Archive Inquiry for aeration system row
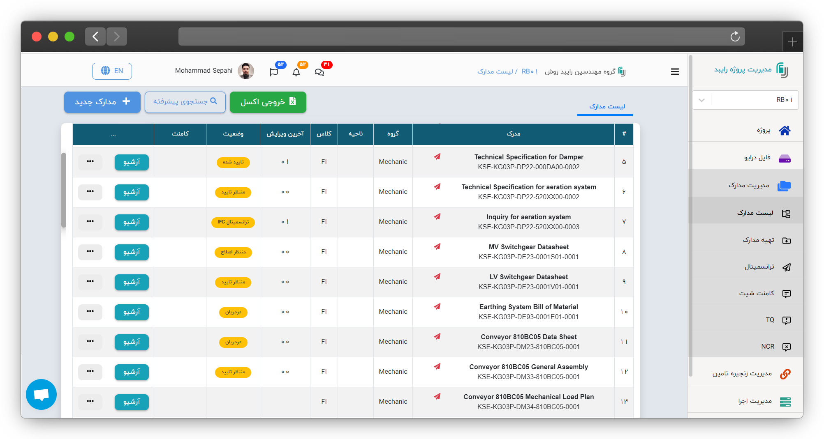Screen dimensions: 824x439 [x=132, y=222]
